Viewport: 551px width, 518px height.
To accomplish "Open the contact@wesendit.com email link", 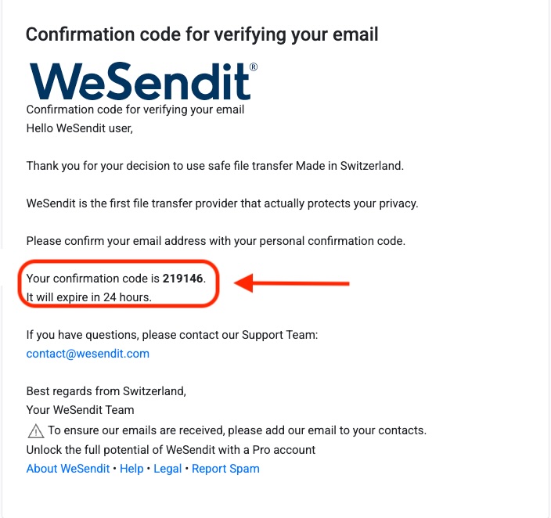I will point(88,354).
